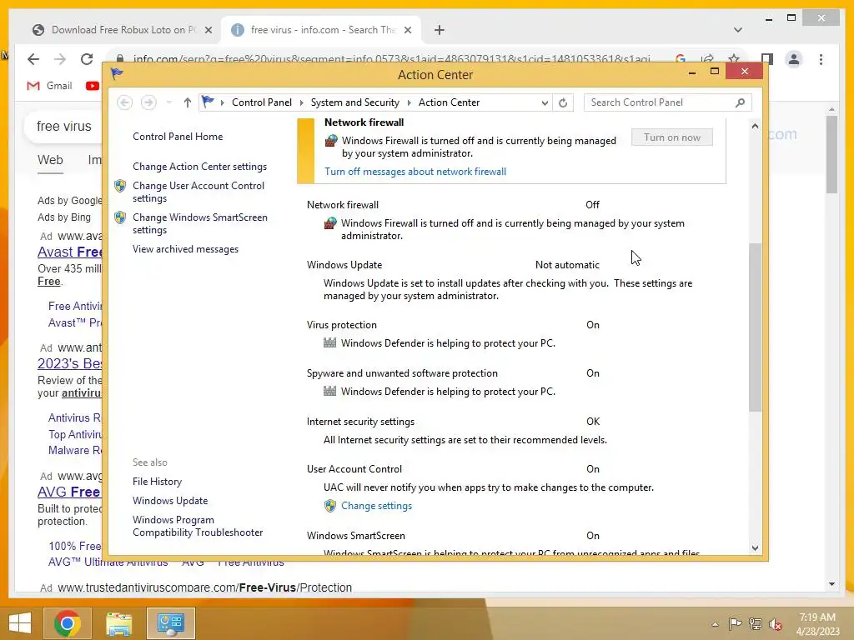Open Change Windows SmartScreen settings
Screen dimensions: 854x640
(x=200, y=223)
